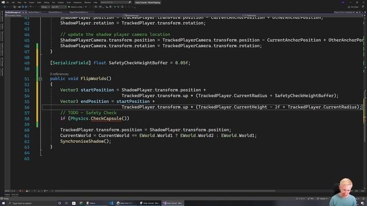The width and height of the screenshot is (367, 206).
Task: Click the Windows taskbar search box
Action: 32,203
